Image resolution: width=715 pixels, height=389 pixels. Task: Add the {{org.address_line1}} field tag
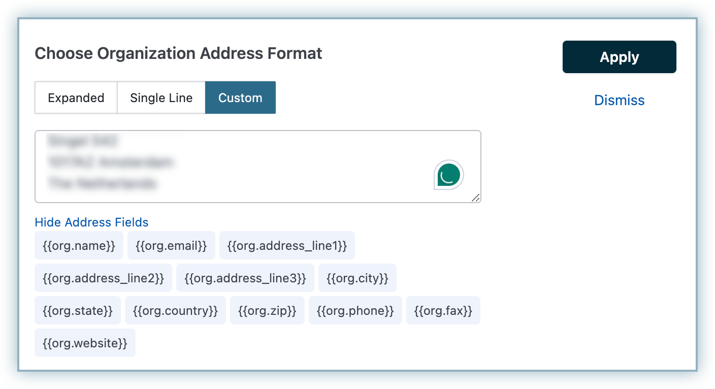pyautogui.click(x=287, y=246)
